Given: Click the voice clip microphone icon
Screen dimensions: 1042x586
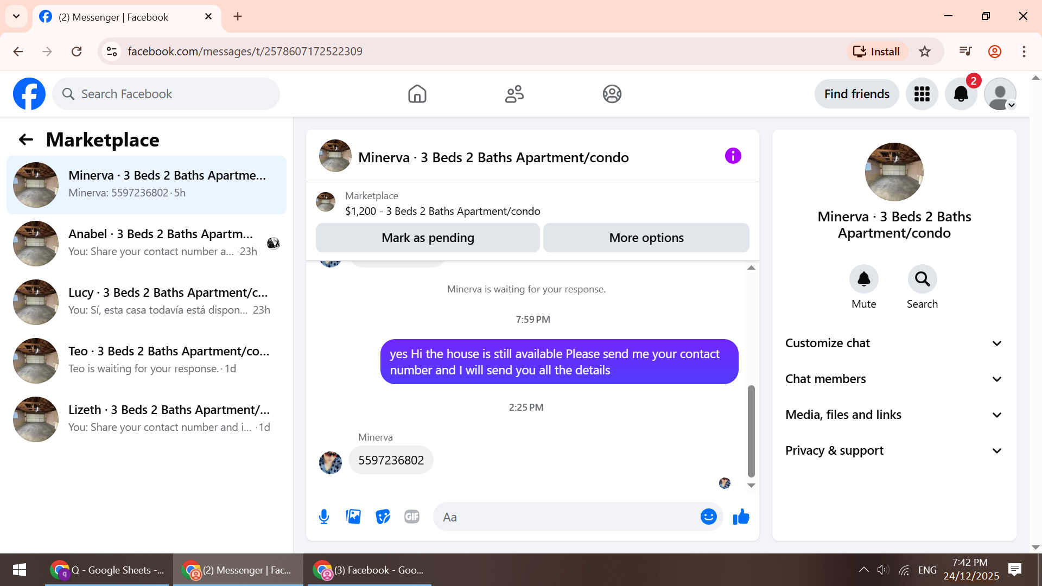Looking at the screenshot, I should (324, 517).
